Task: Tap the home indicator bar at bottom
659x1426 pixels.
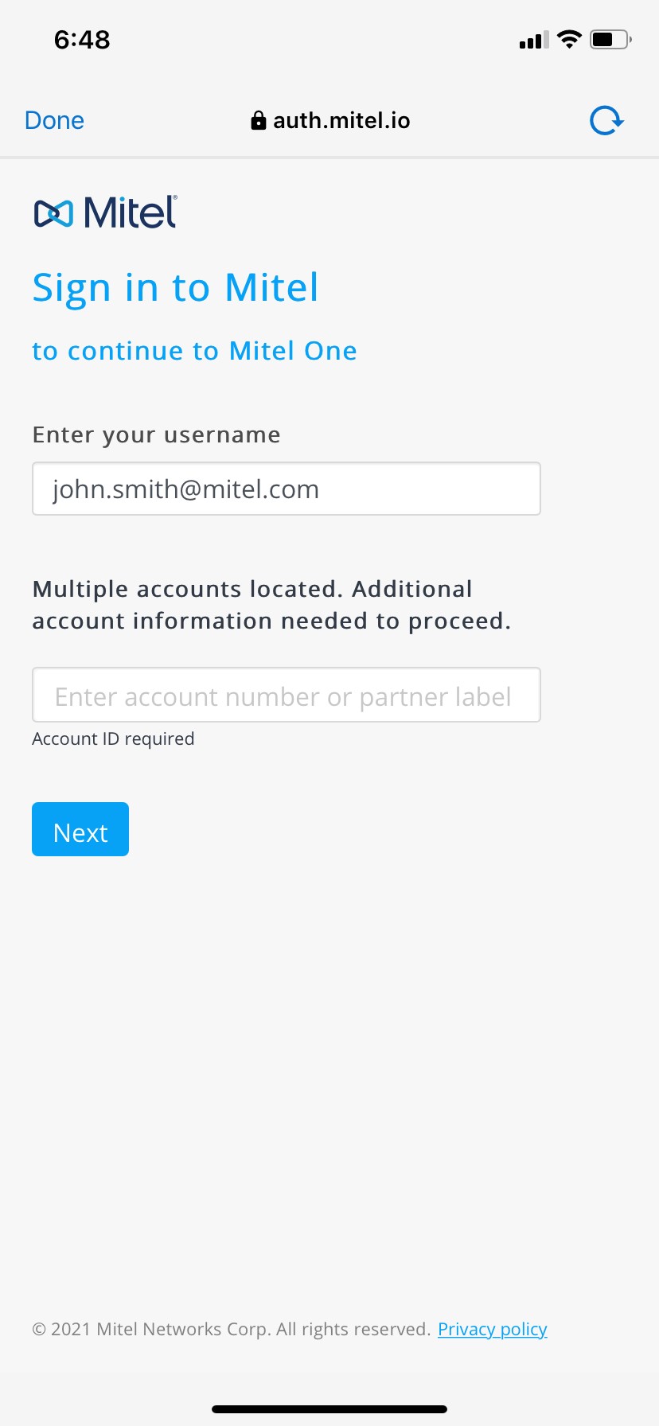Action: click(329, 1409)
